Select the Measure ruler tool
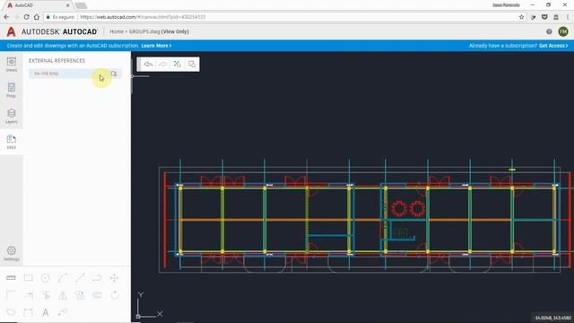Screen dimensions: 574x323 [11, 278]
